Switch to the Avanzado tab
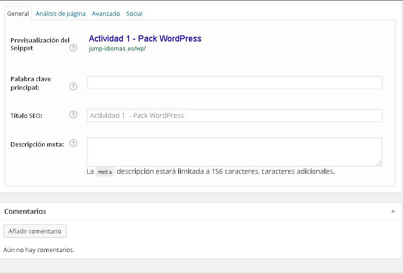Viewport: 403px width, 274px height. tap(106, 14)
